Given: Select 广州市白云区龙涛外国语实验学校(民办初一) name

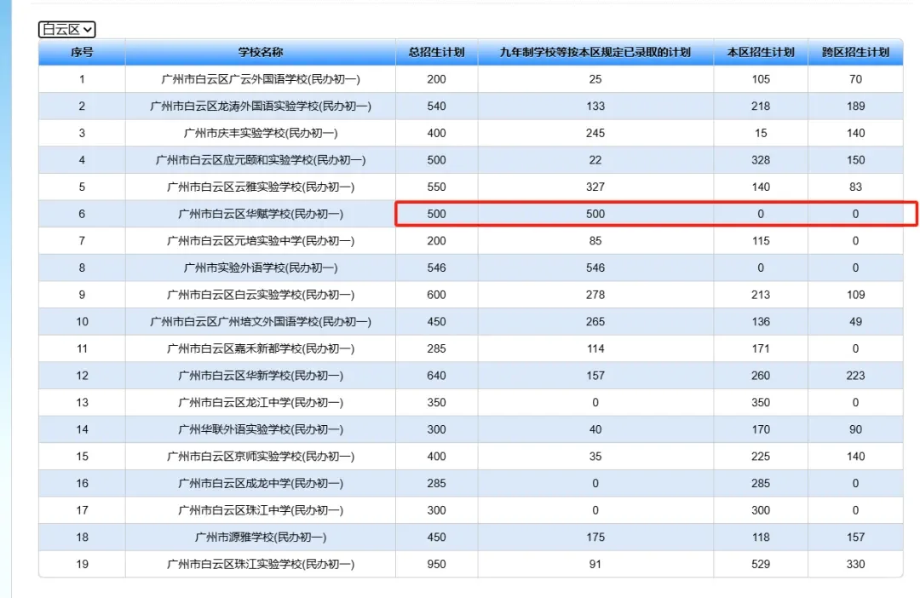Looking at the screenshot, I should pyautogui.click(x=261, y=106).
